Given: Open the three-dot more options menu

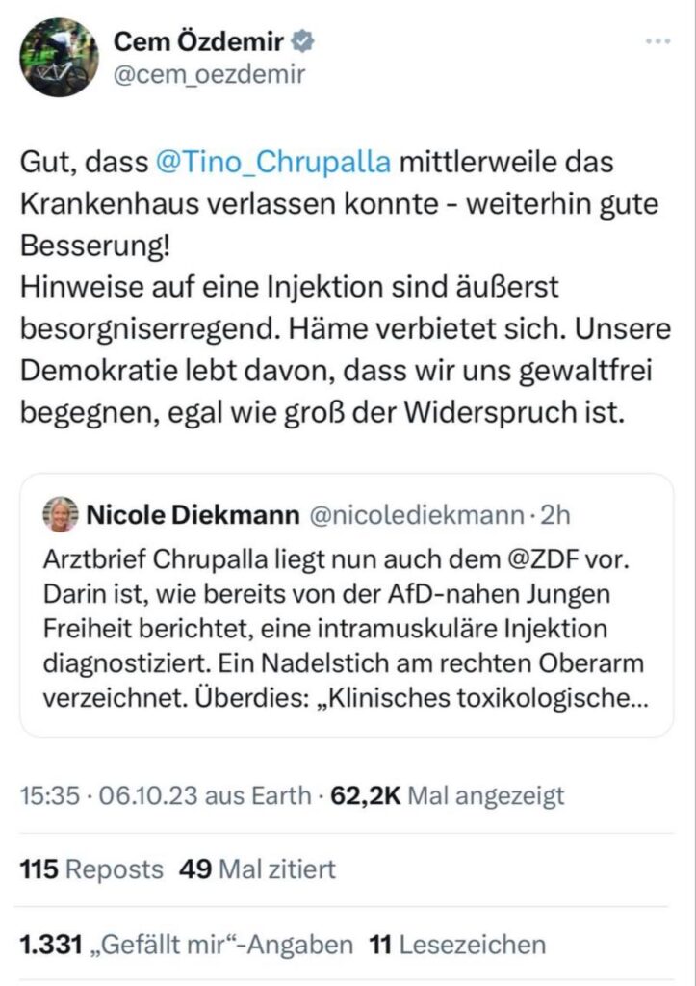Looking at the screenshot, I should [x=657, y=41].
